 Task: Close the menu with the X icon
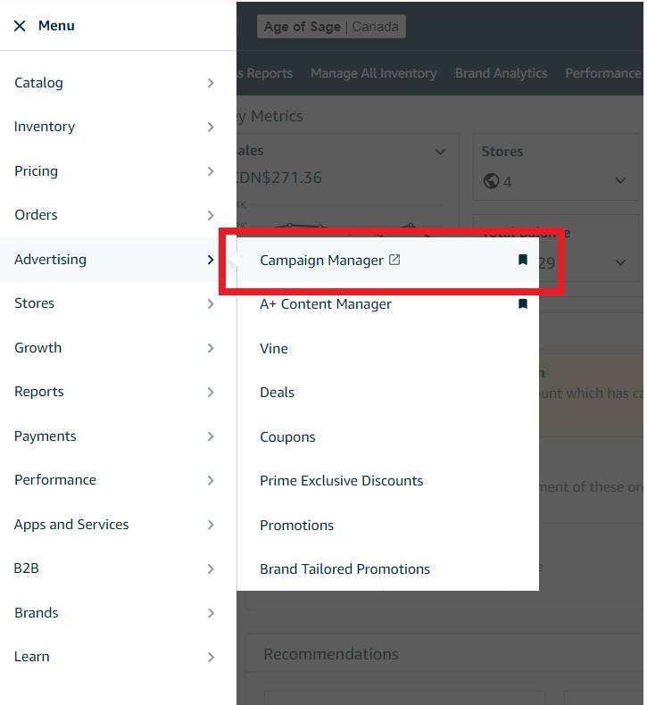[x=20, y=26]
